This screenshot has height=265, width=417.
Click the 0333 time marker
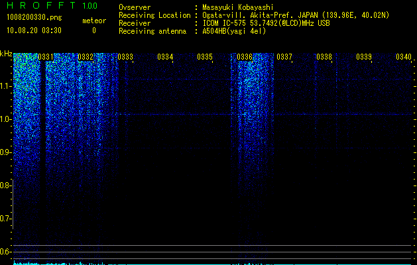[125, 57]
